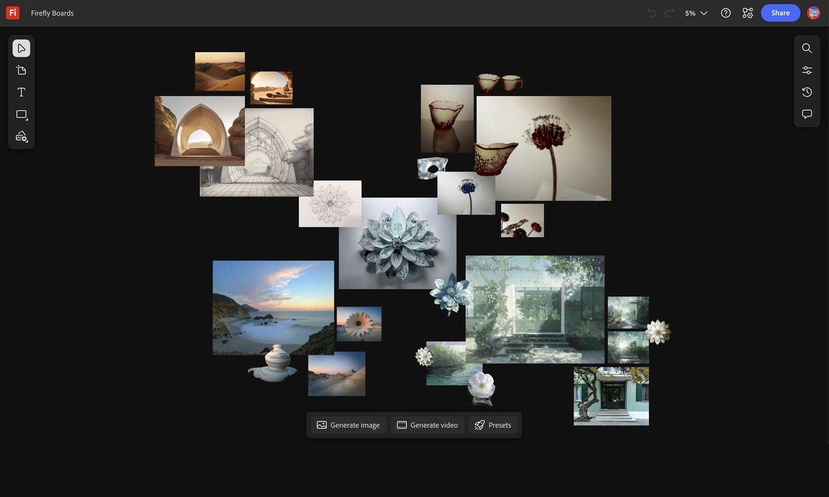Click the undo arrow
829x497 pixels.
click(652, 13)
